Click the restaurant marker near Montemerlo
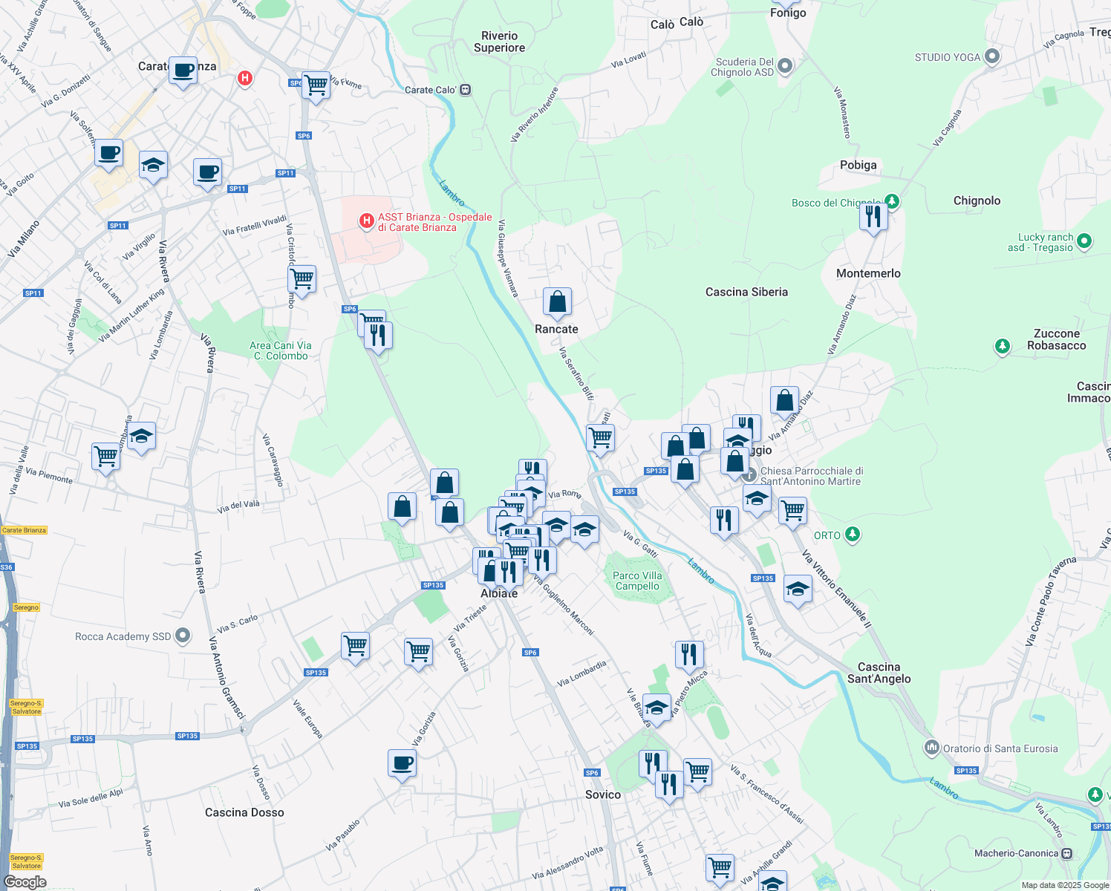 point(873,217)
